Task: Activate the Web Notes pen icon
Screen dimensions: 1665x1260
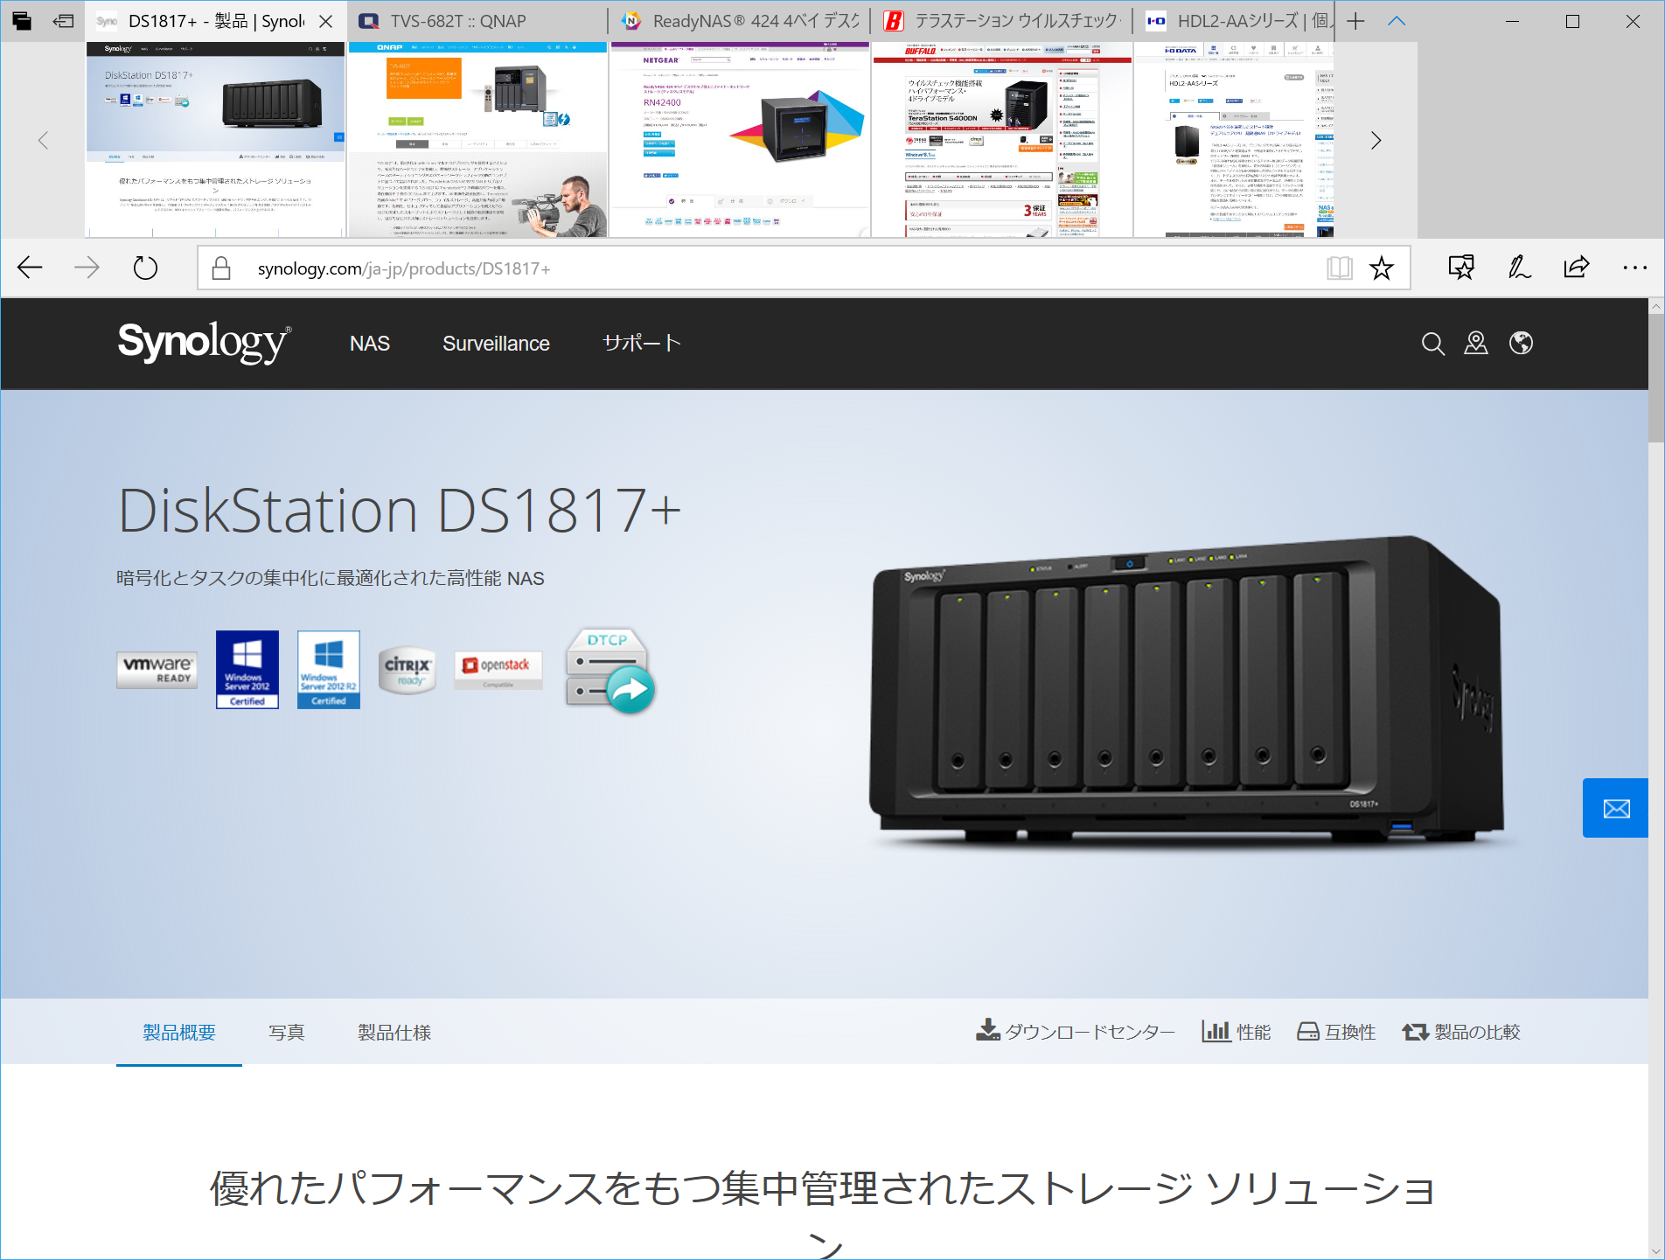Action: (x=1518, y=268)
